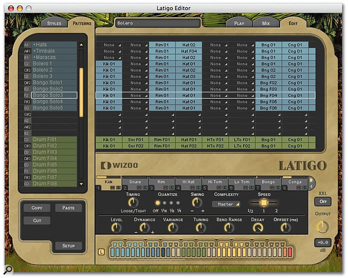Toggle the L latch button beside the keypads
Screen dimensions: 348x278
tap(101, 252)
